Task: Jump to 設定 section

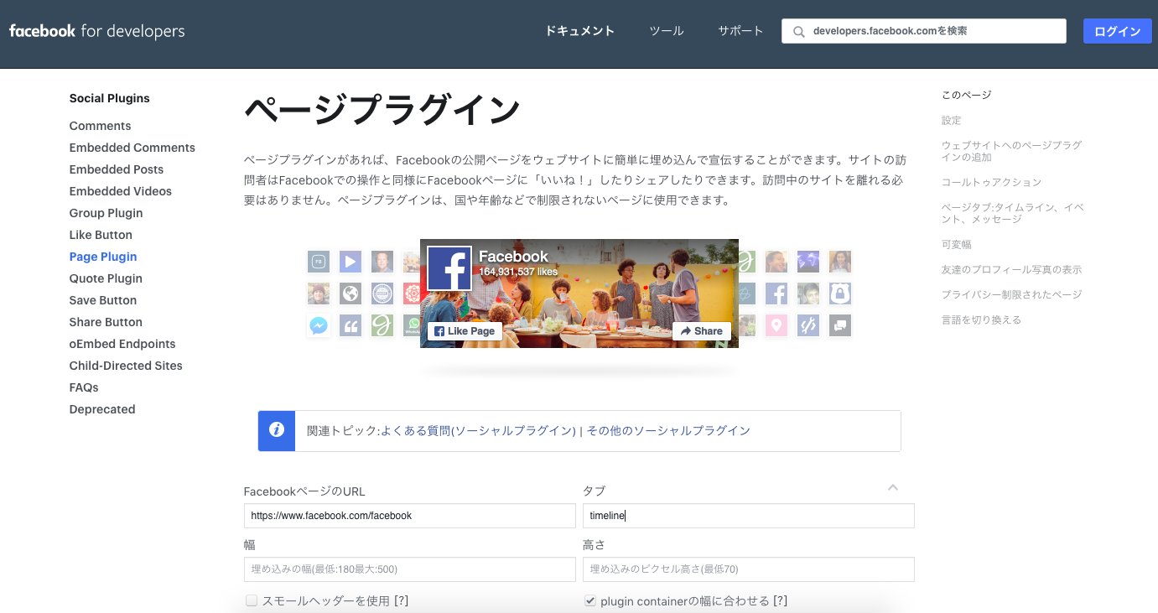Action: click(x=952, y=121)
